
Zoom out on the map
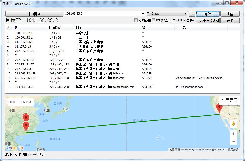pyautogui.click(x=233, y=141)
